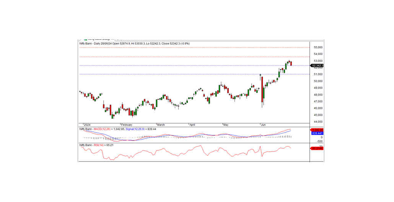Click the 50,000 price axis label
394x202 pixels.
[317, 81]
